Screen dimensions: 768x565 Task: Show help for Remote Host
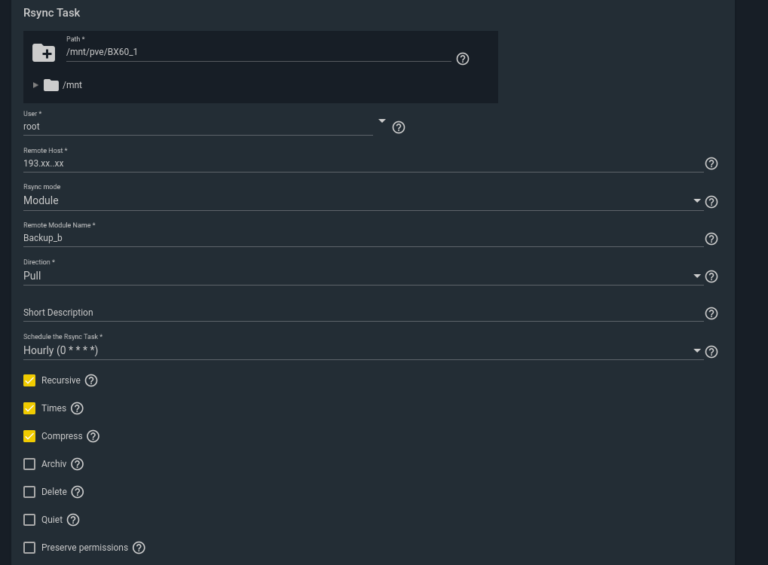[x=711, y=163]
